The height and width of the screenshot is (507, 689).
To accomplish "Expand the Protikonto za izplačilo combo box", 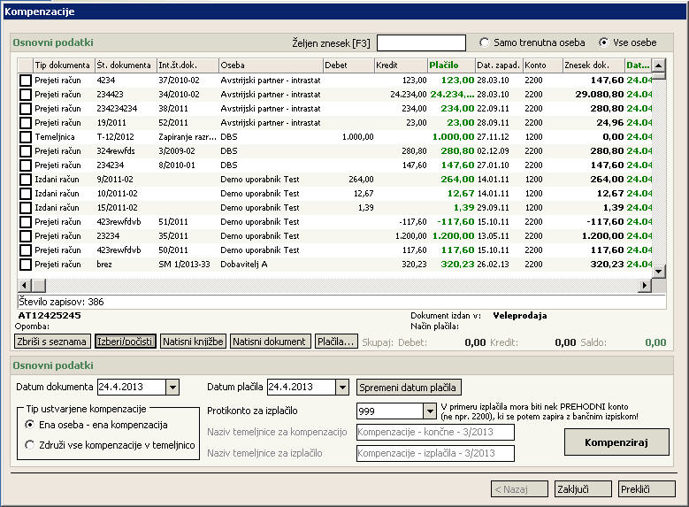I will (430, 411).
